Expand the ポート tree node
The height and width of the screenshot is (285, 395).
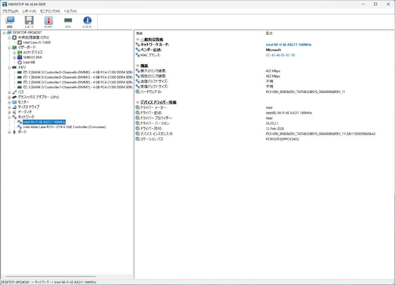pyautogui.click(x=9, y=132)
